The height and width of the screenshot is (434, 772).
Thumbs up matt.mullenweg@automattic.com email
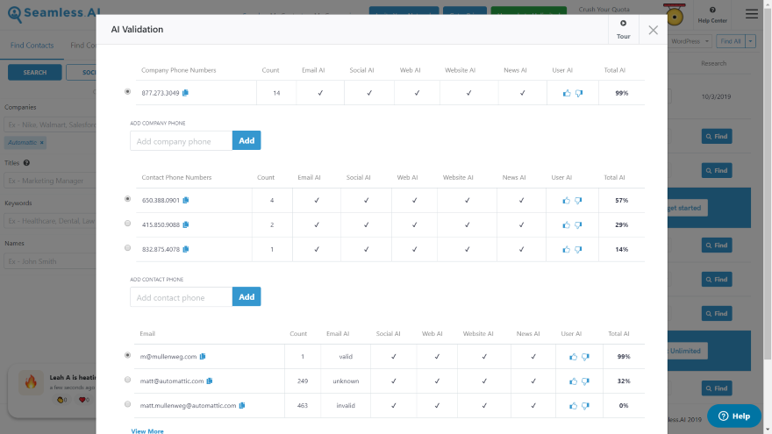coord(573,406)
